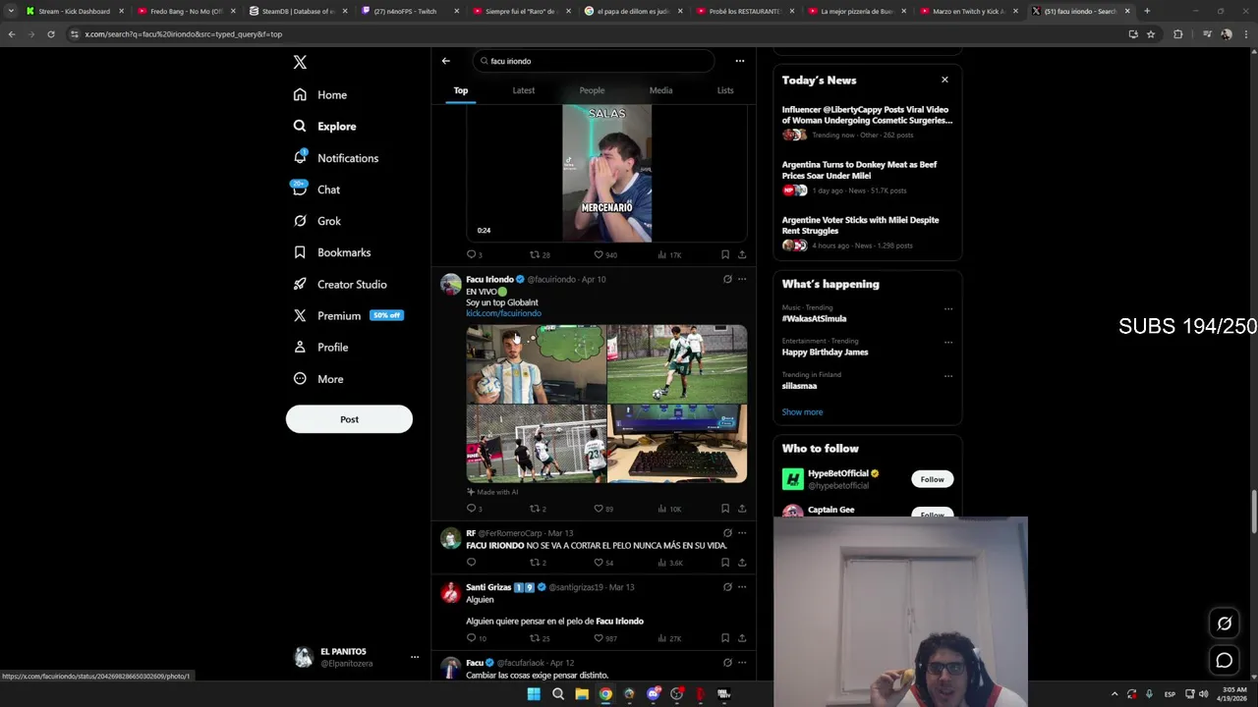Viewport: 1258px width, 707px height.
Task: Open the More menu in the sidebar
Action: pos(318,379)
